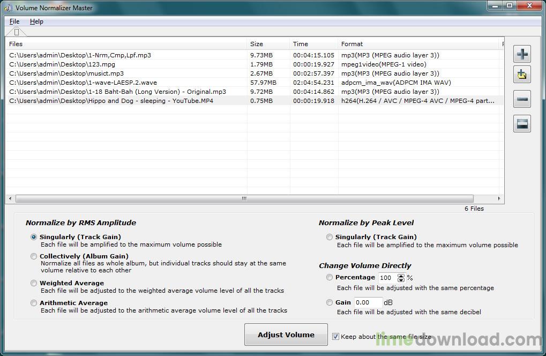The height and width of the screenshot is (356, 546).
Task: Click the minus icon to remove file
Action: [522, 99]
